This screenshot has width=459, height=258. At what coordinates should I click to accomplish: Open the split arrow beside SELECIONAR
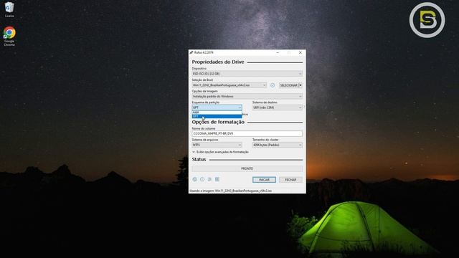pyautogui.click(x=301, y=85)
